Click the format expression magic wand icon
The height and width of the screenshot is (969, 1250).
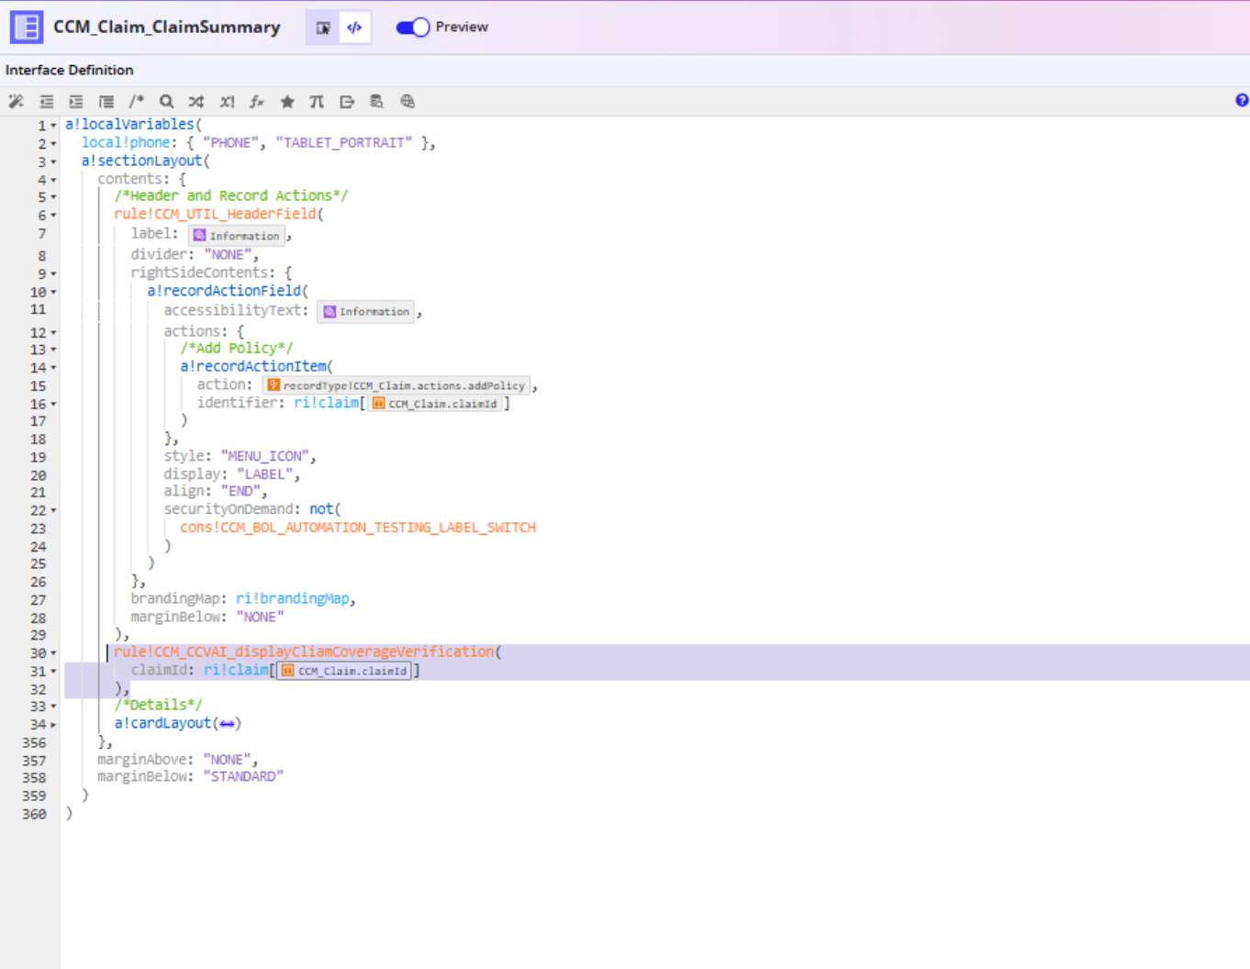(x=16, y=102)
